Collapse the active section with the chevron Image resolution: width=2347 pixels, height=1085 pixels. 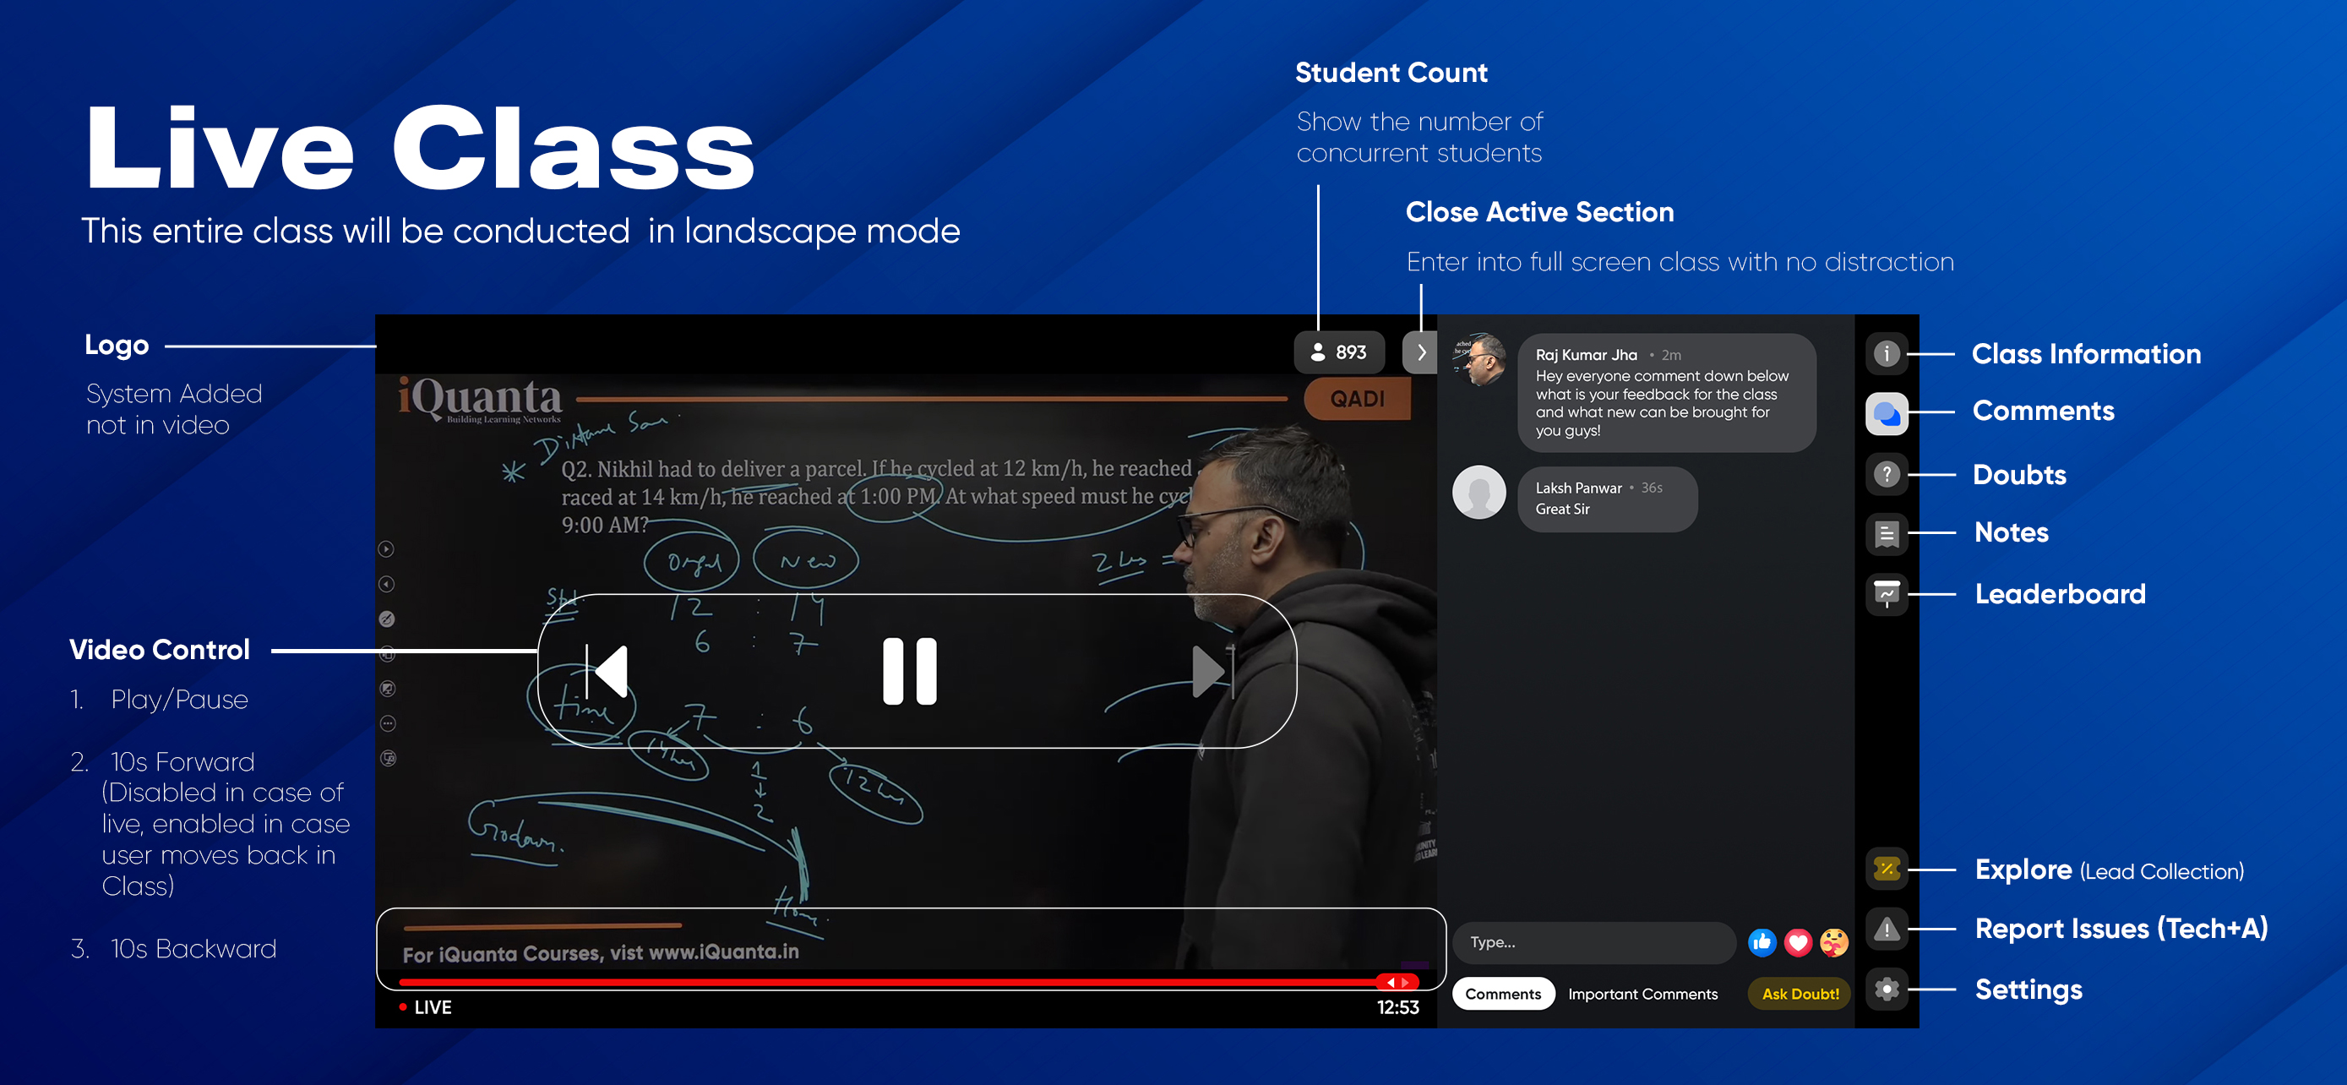pos(1419,352)
